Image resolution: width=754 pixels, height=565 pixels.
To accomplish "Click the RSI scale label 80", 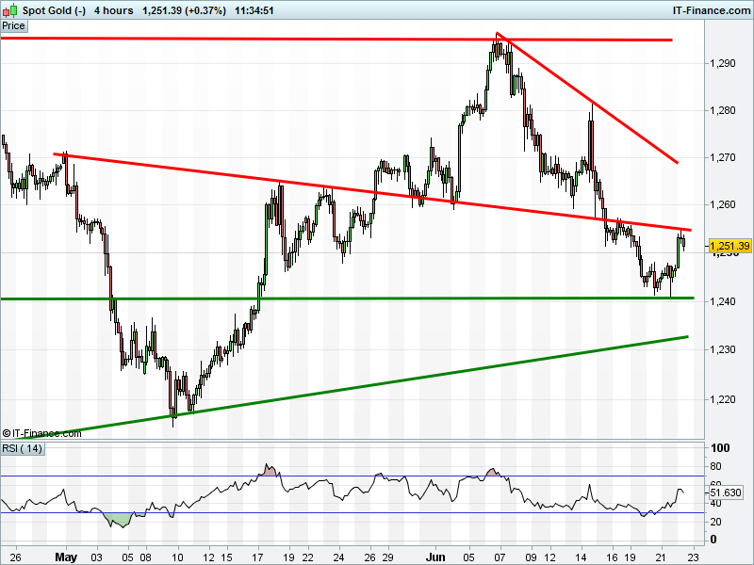I will (x=715, y=466).
